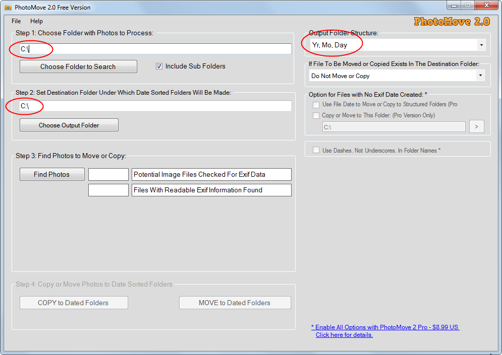
Task: Click the No Exif folder path field
Action: 394,127
